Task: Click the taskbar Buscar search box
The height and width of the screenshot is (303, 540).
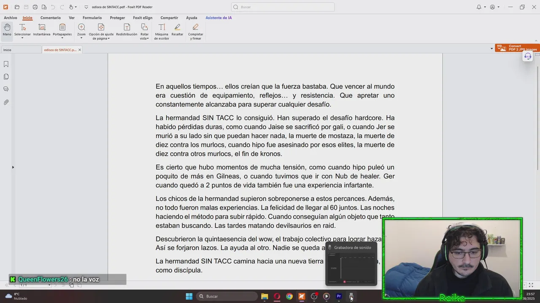Action: 227,296
